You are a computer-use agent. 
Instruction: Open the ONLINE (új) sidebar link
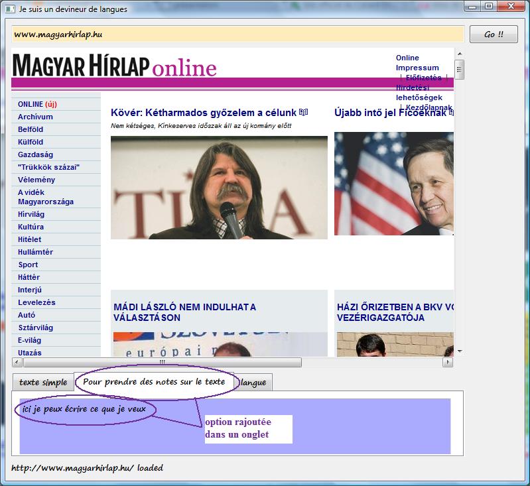click(x=37, y=104)
